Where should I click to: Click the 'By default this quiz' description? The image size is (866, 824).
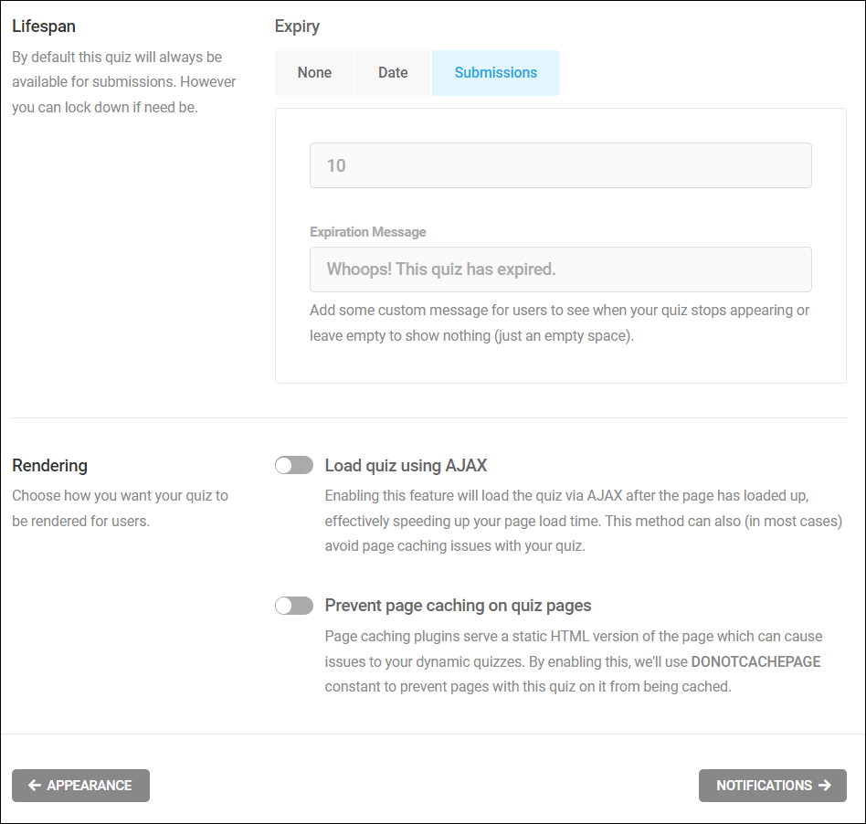point(123,82)
